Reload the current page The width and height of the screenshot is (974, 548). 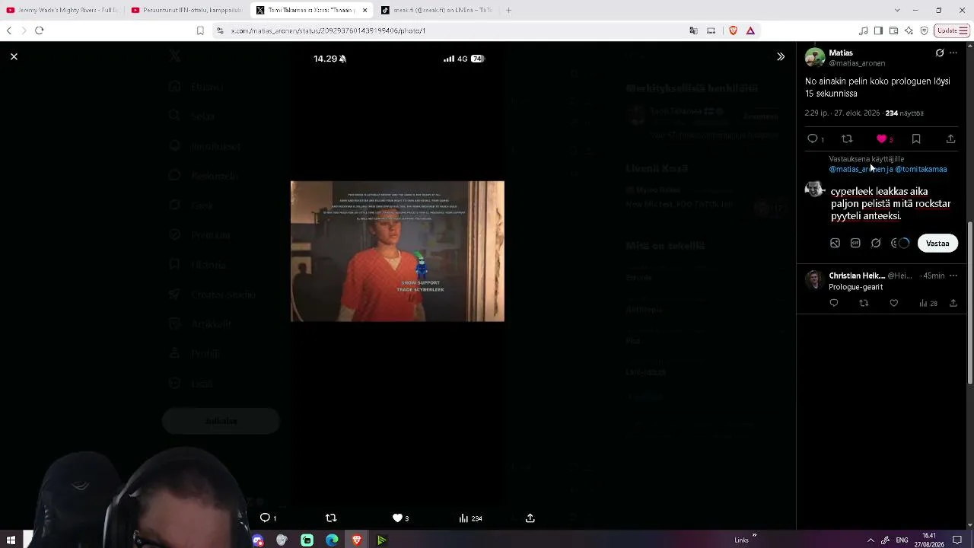pyautogui.click(x=40, y=30)
